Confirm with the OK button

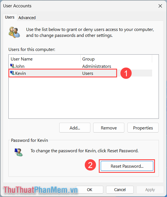[x=90, y=190]
